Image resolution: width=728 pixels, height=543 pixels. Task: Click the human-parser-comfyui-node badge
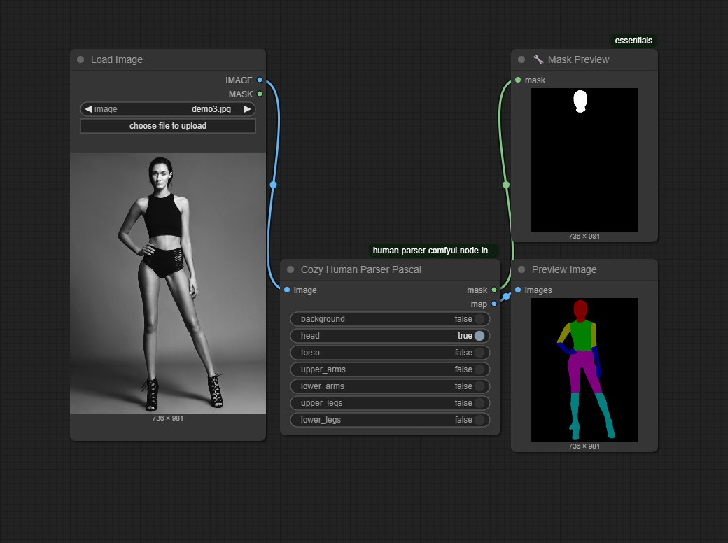tap(433, 251)
